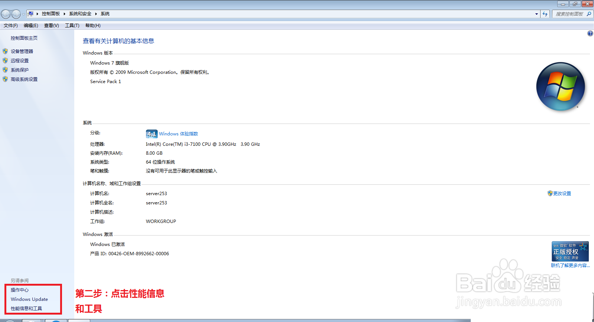Open the 查看(V) menu
The width and height of the screenshot is (594, 322).
(52, 26)
